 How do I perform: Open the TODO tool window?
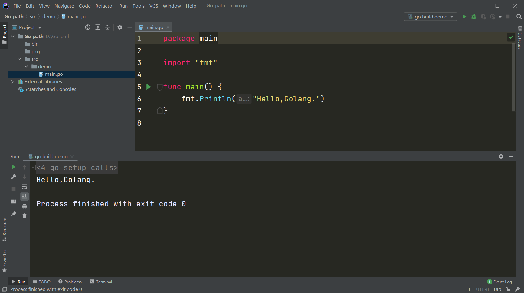coord(42,282)
